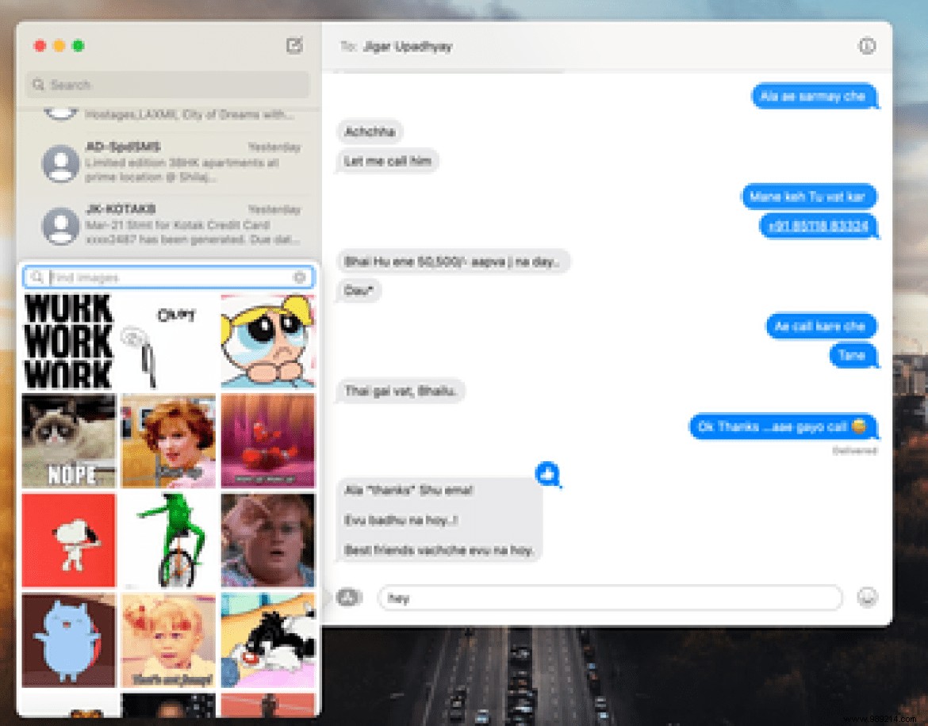Click the message input containing 'hey'
Viewport: 928px width, 726px height.
611,598
